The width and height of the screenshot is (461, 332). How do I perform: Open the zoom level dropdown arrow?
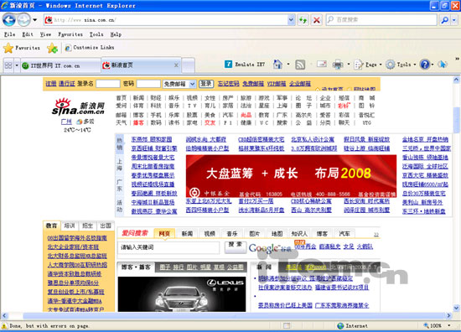pos(449,325)
